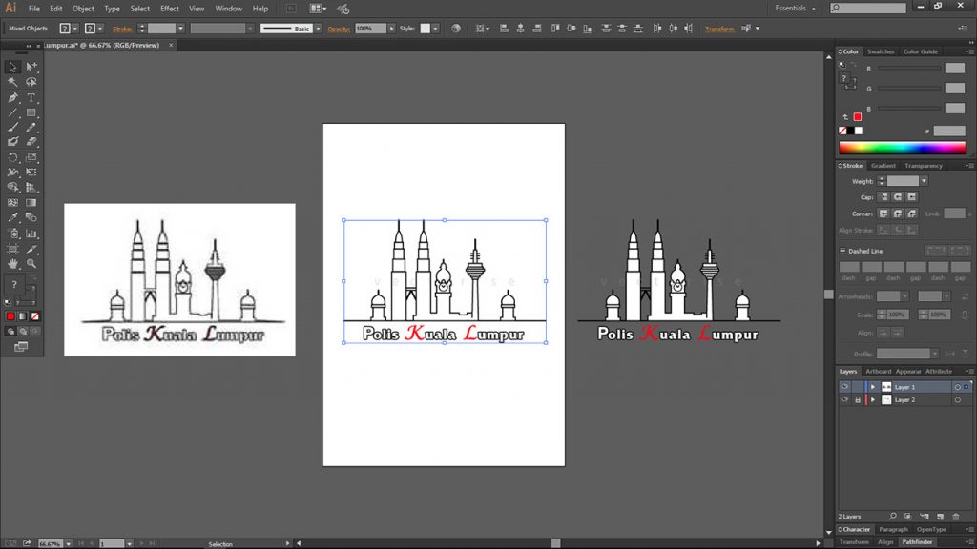Select the Hand tool
The width and height of the screenshot is (977, 549).
coord(12,264)
